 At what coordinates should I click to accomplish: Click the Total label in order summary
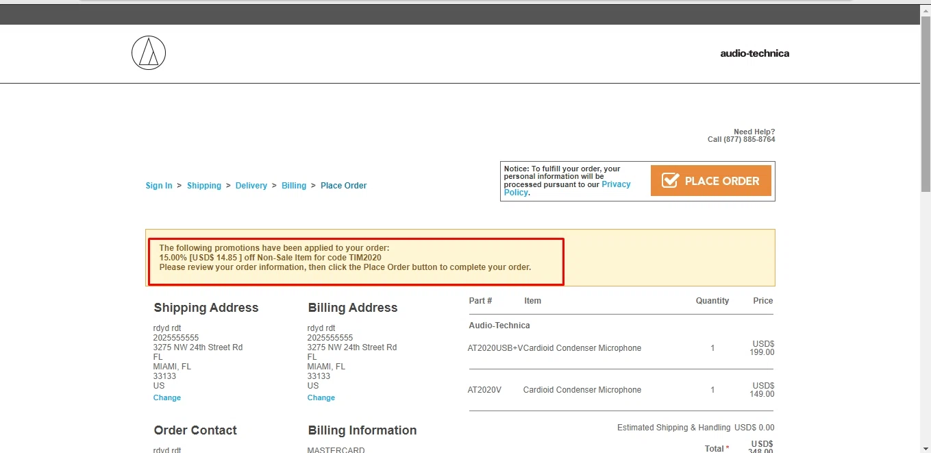pyautogui.click(x=717, y=448)
